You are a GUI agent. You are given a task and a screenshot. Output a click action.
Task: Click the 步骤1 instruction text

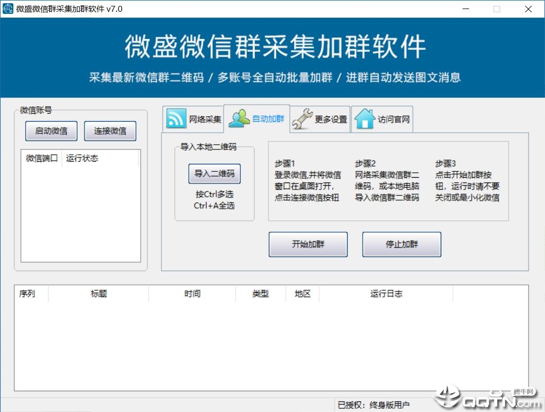click(308, 180)
